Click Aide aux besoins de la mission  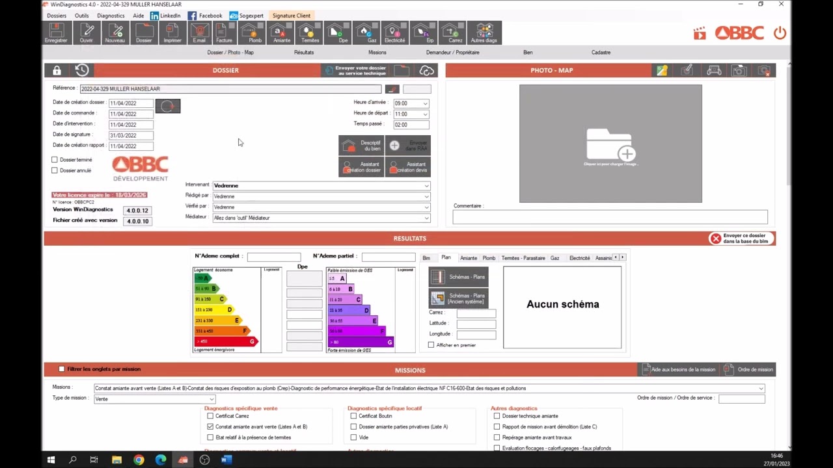tap(679, 369)
